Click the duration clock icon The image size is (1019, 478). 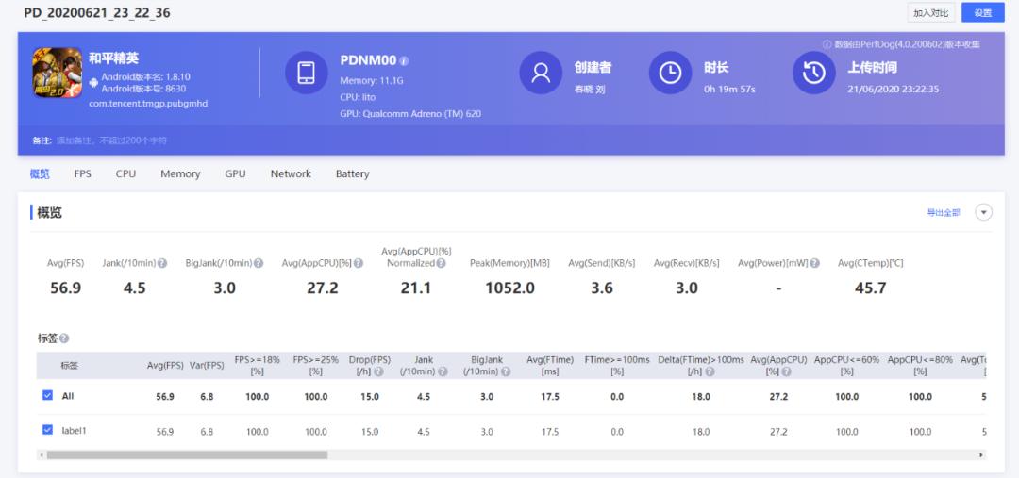(671, 73)
